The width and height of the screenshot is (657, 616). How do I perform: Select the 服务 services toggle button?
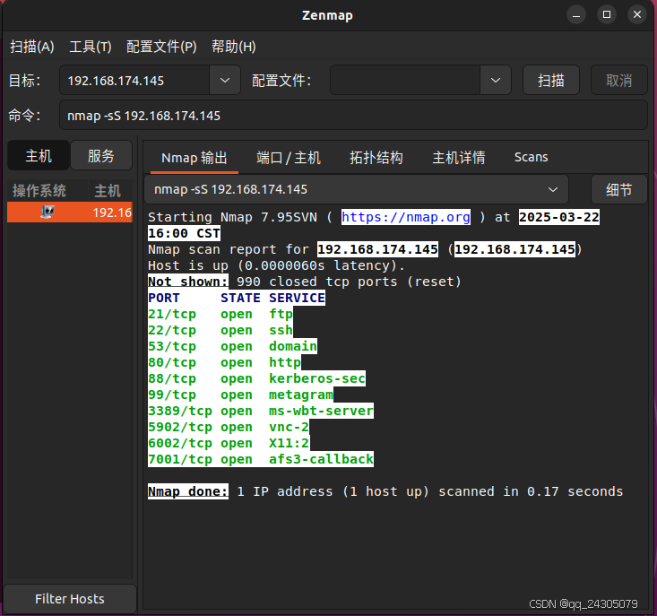pos(101,155)
